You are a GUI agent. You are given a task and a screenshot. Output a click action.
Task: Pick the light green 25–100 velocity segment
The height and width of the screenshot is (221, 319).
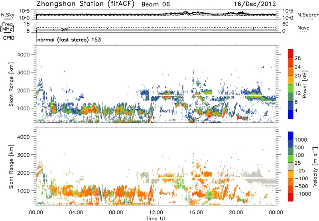tap(291, 159)
